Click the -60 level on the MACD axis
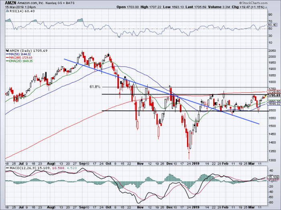 coord(271,197)
